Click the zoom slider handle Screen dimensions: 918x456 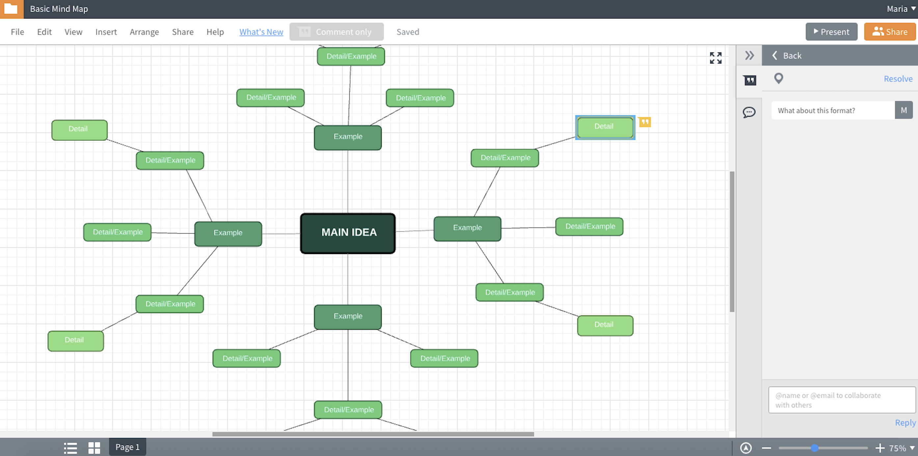[x=814, y=448]
